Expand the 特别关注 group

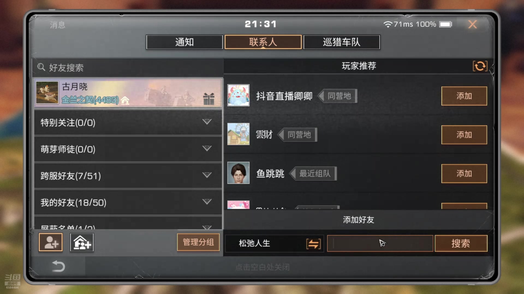click(x=128, y=122)
